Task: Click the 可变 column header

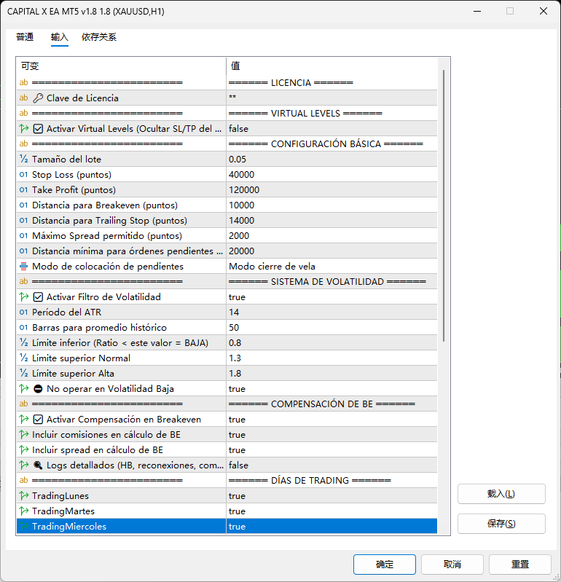Action: tap(121, 66)
